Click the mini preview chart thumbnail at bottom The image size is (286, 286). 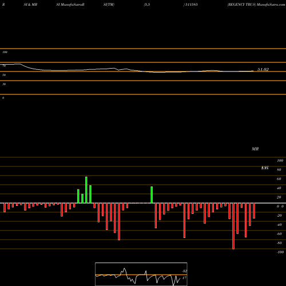click(x=141, y=274)
